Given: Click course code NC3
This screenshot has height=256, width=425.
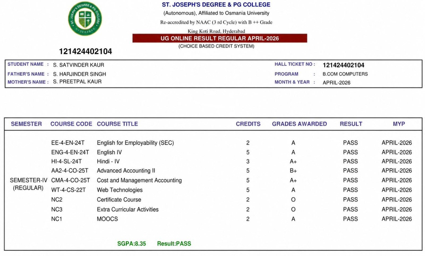Looking at the screenshot, I should point(57,209).
